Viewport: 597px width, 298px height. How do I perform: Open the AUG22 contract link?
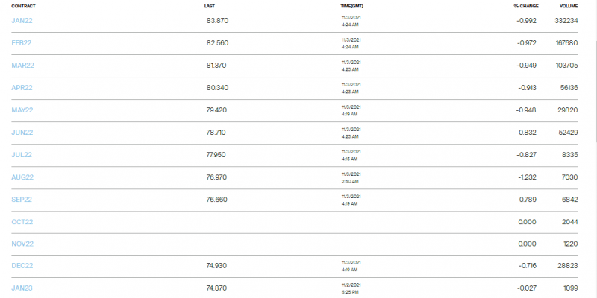(x=22, y=177)
